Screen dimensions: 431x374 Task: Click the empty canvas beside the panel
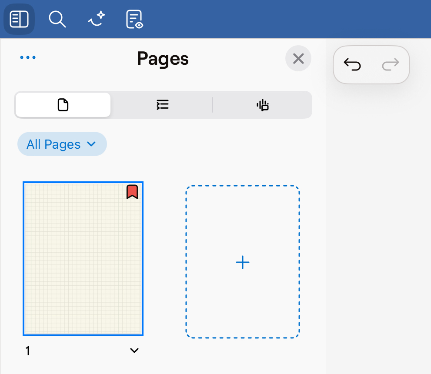tap(378, 217)
